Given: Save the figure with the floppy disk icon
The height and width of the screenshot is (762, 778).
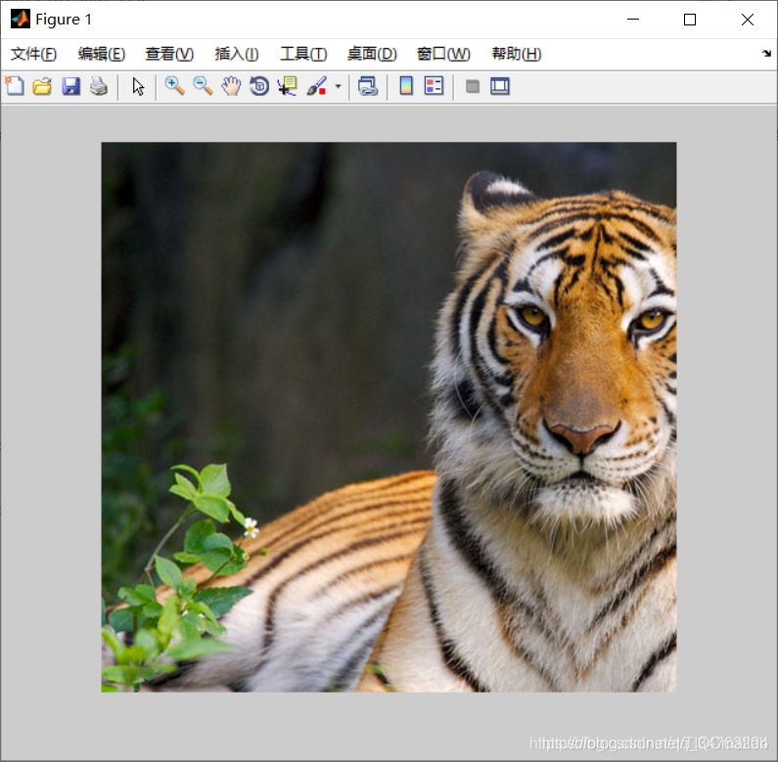Looking at the screenshot, I should 71,86.
